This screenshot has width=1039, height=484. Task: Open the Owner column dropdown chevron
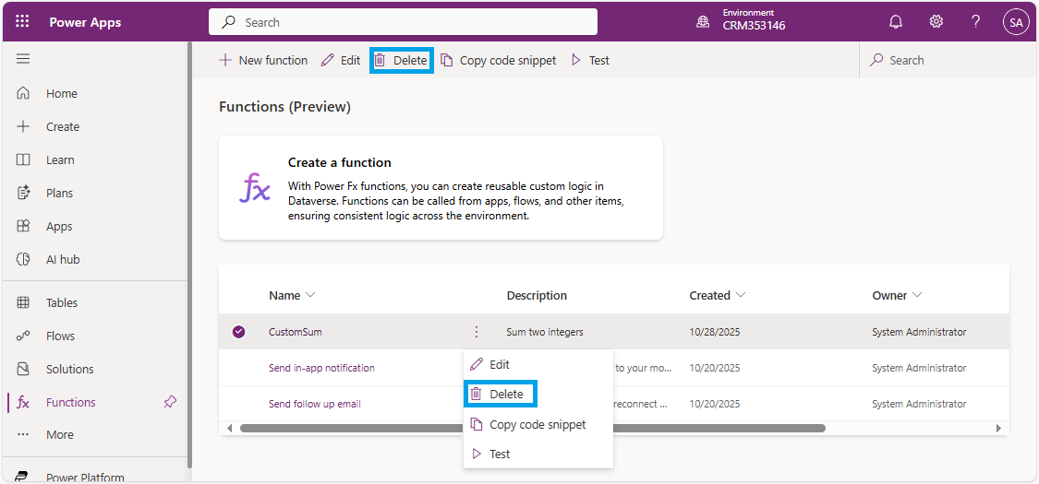(917, 295)
